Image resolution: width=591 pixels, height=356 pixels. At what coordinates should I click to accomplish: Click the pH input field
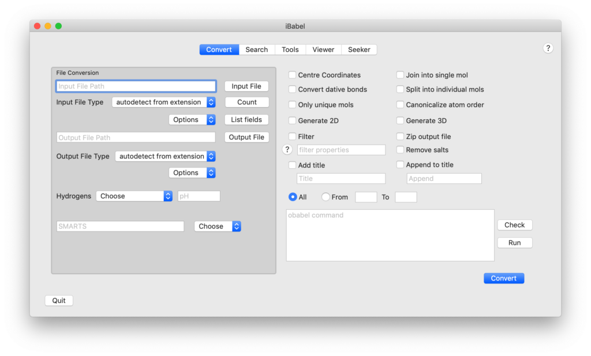199,196
